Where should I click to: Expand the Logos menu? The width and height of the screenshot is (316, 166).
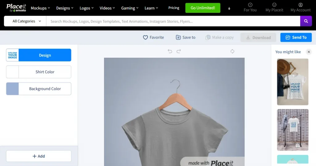coord(86,8)
